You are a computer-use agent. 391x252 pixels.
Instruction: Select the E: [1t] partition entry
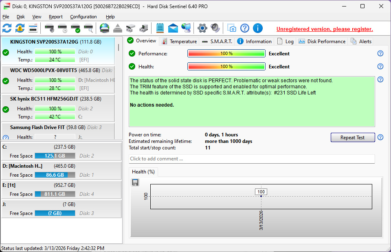pyautogui.click(x=62, y=189)
